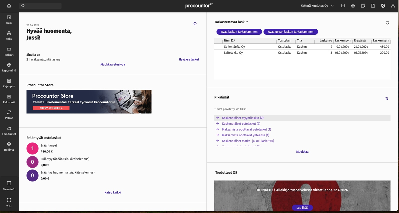
Task: Click the '2 hyväksymätöntä laskua' text
Action: tap(43, 59)
